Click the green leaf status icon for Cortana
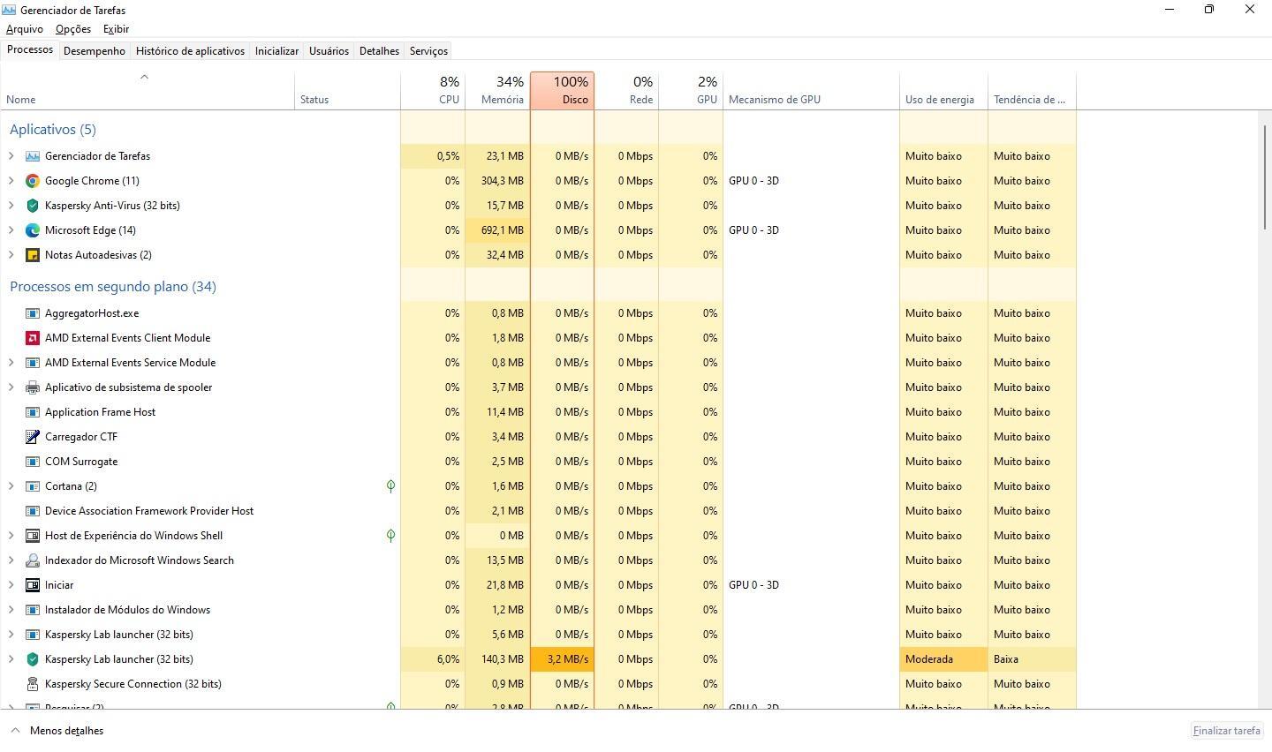This screenshot has height=752, width=1272. [x=390, y=486]
